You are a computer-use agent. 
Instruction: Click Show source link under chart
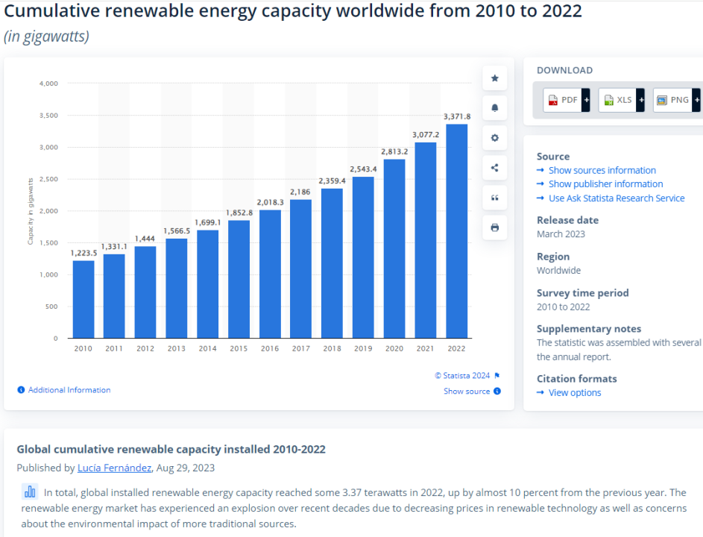pos(467,392)
